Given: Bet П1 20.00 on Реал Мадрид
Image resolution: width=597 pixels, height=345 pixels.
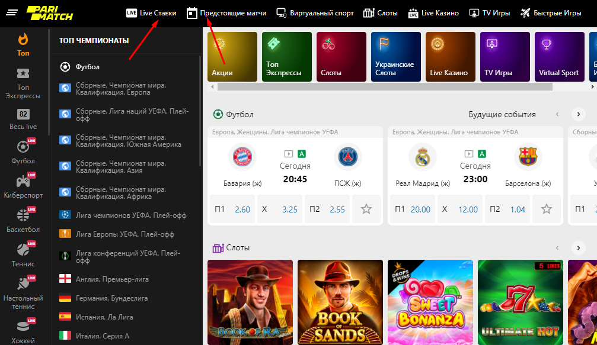Looking at the screenshot, I should pos(413,209).
